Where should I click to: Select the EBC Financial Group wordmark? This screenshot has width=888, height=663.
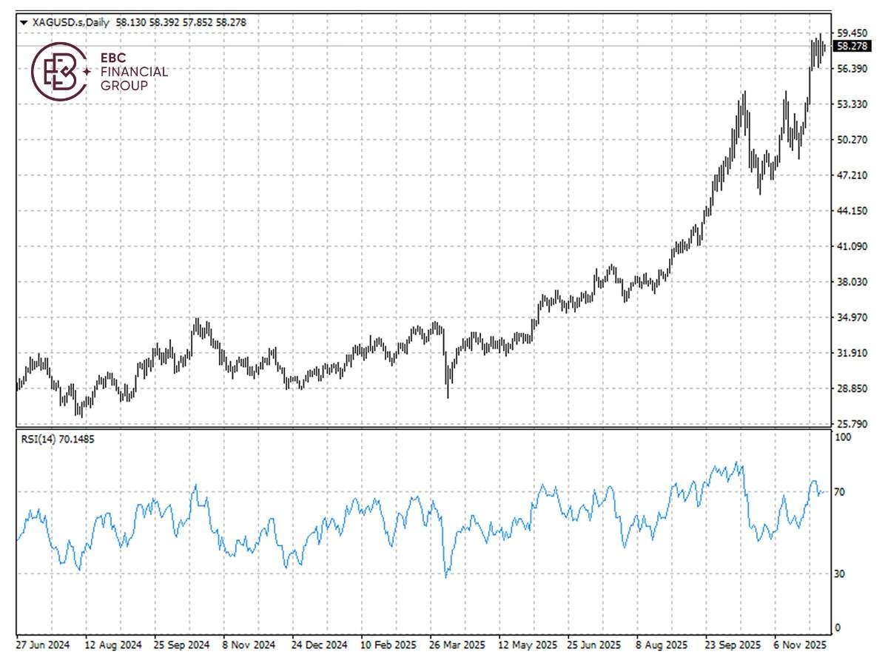point(133,72)
